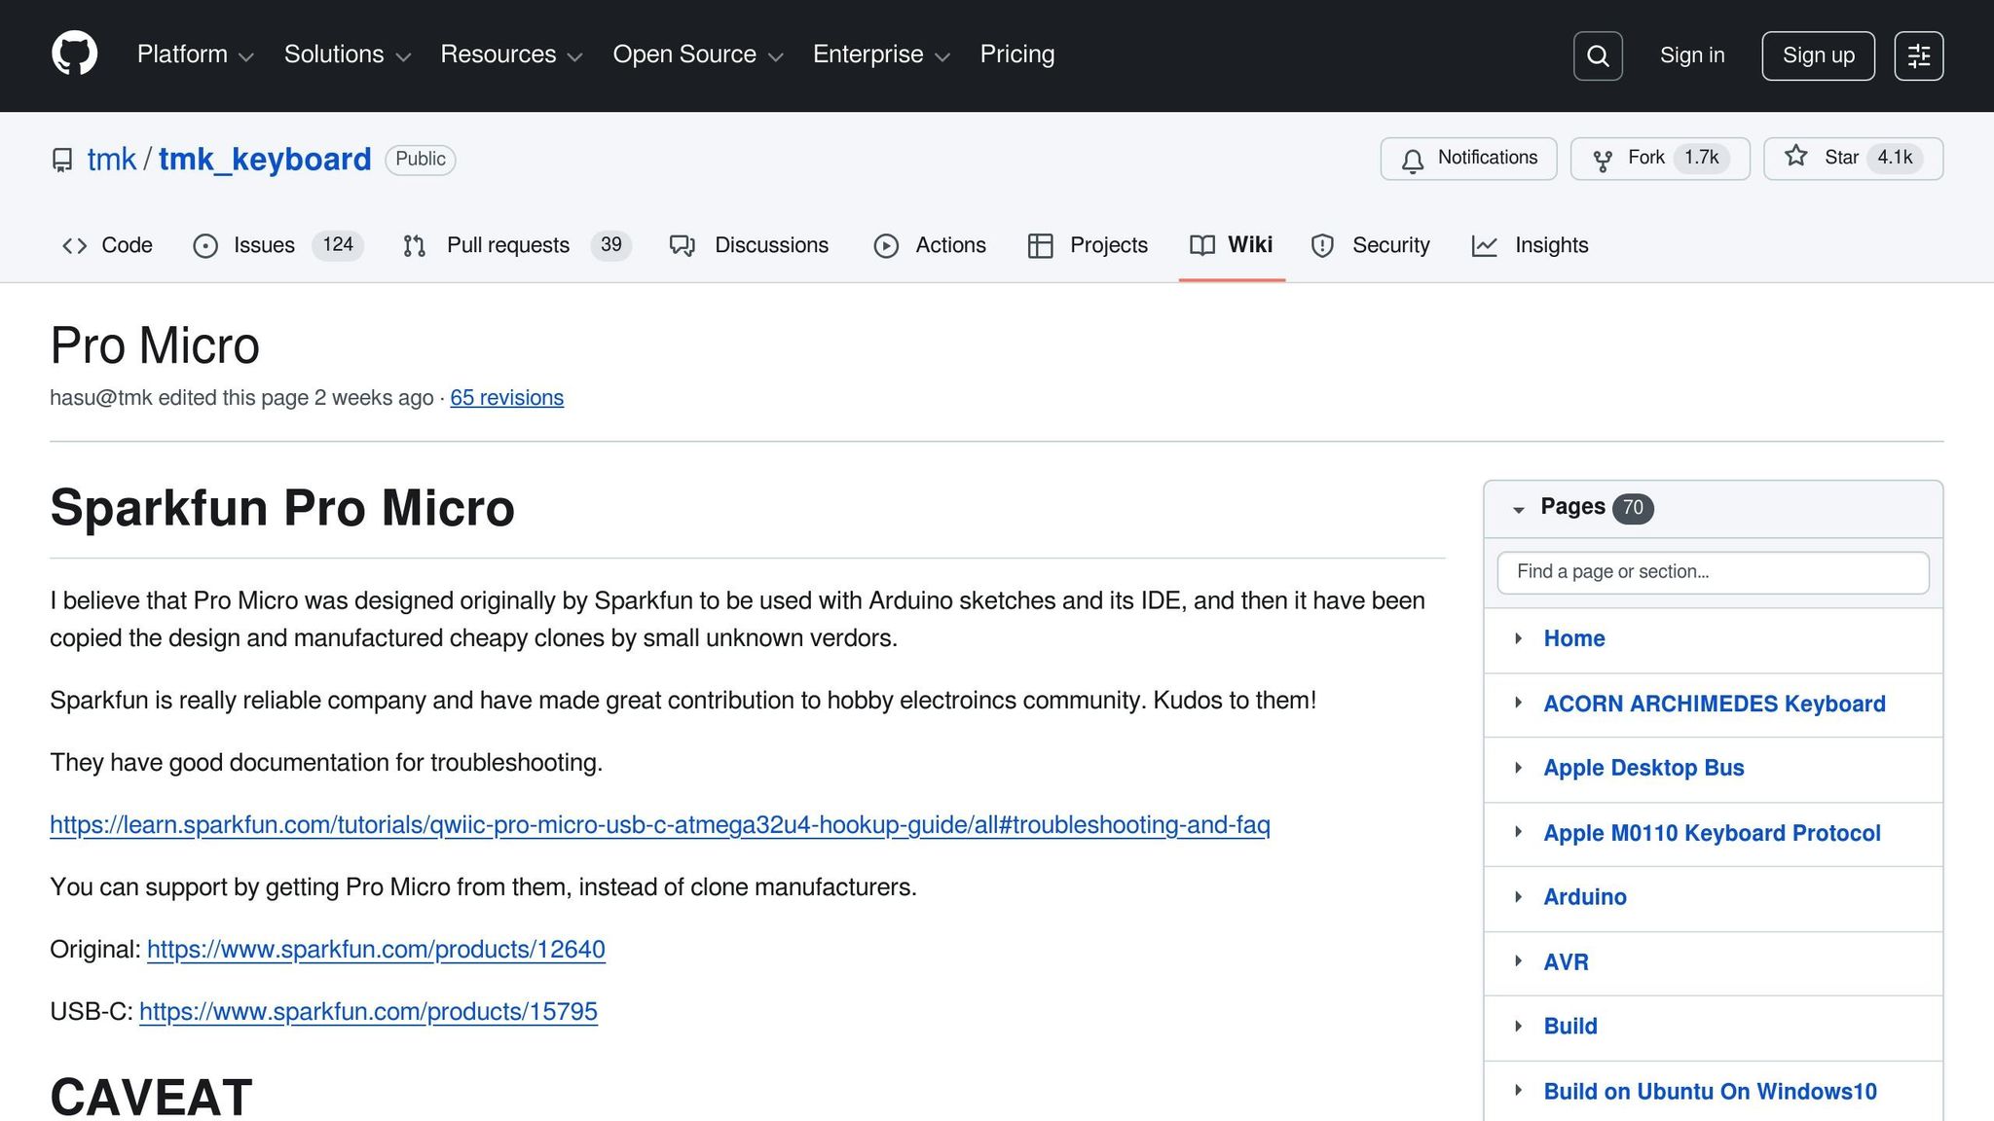
Task: Click the search magnifier icon
Action: [x=1598, y=55]
